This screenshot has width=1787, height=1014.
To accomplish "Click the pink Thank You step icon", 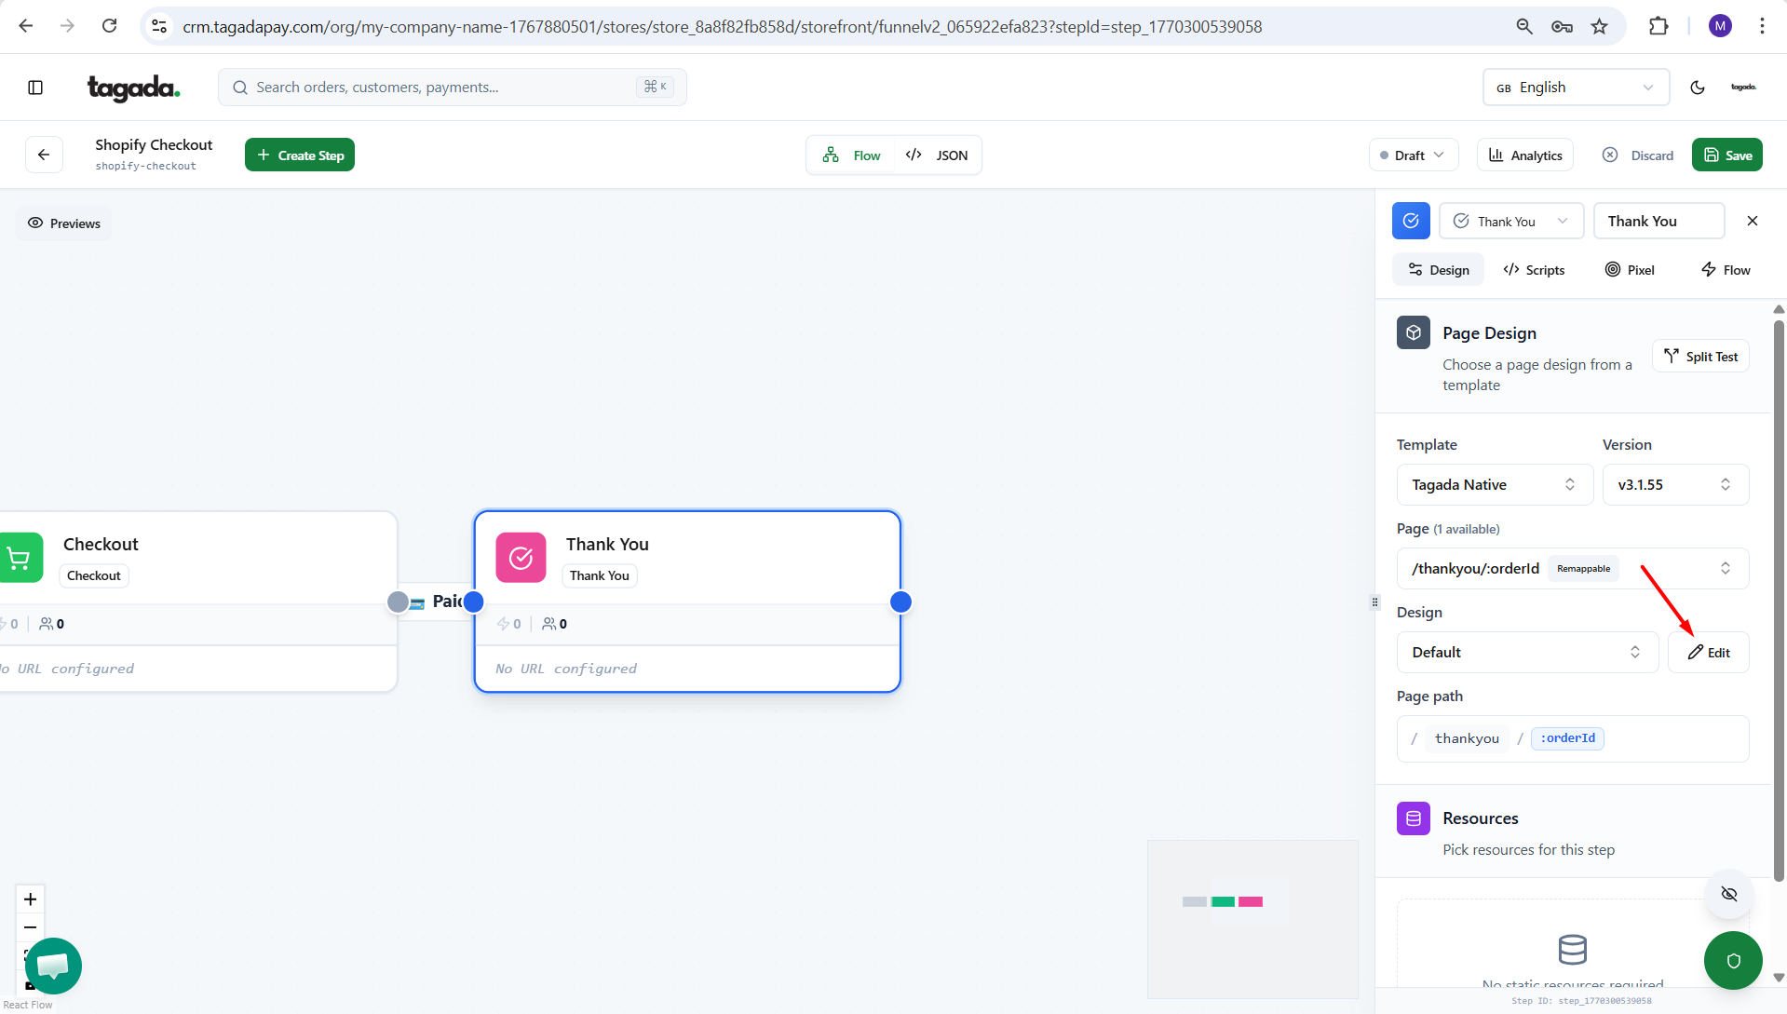I will 521,558.
